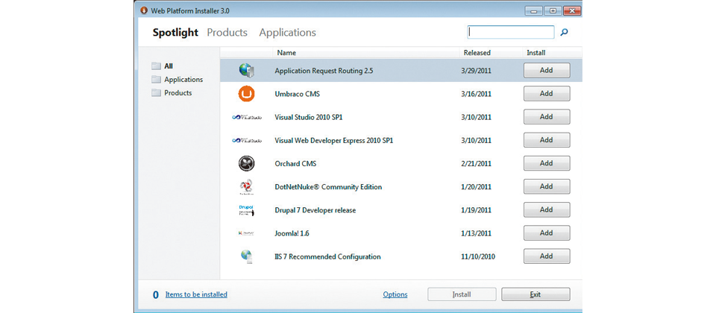Click the 1/20/2011 release date

tap(477, 187)
